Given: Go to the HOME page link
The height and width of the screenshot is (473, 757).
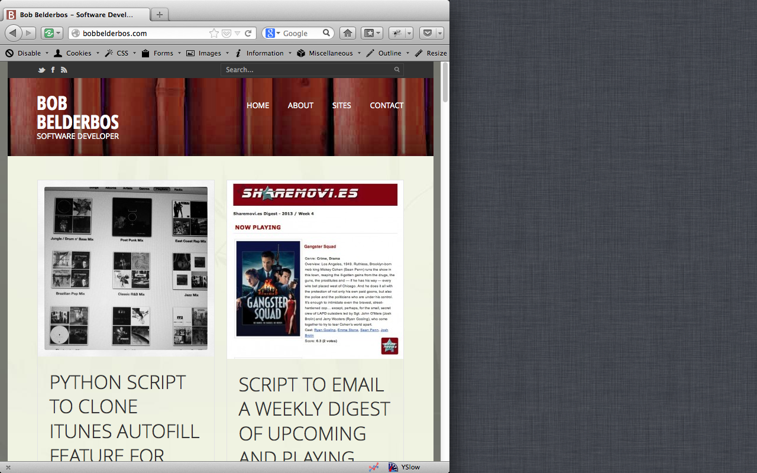Looking at the screenshot, I should (258, 105).
